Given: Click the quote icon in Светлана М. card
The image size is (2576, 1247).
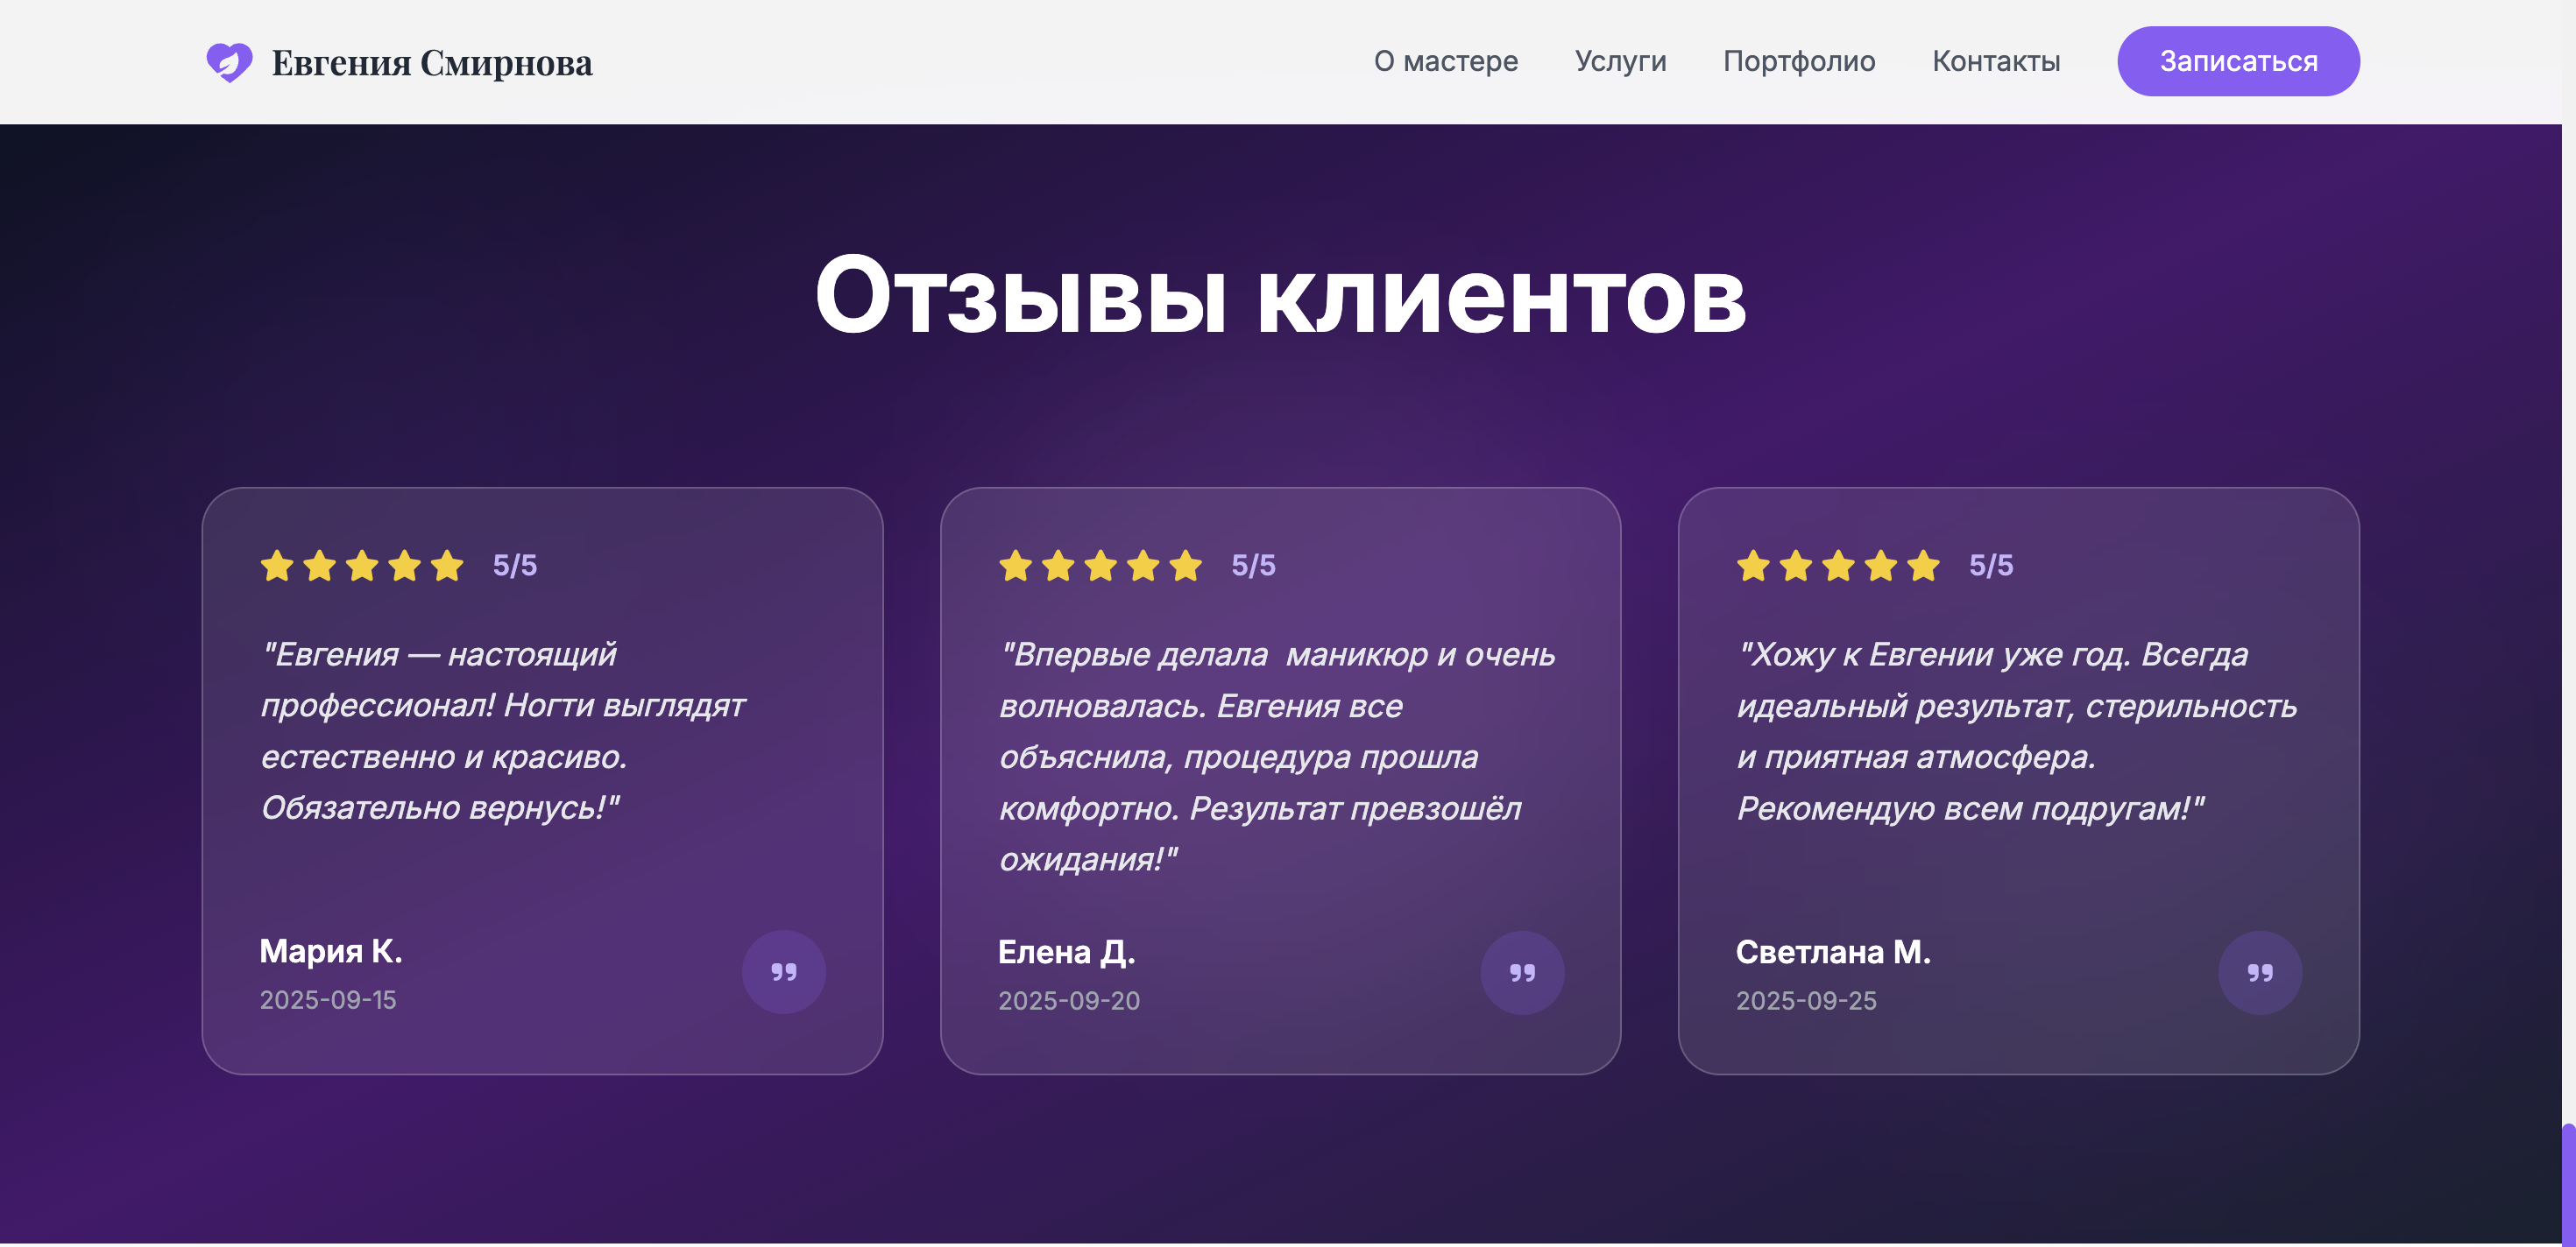Looking at the screenshot, I should point(2259,972).
